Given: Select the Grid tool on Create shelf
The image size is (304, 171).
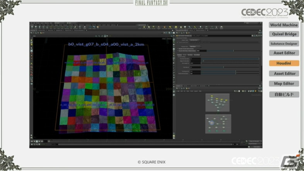Looking at the screenshot, I should point(47,27).
